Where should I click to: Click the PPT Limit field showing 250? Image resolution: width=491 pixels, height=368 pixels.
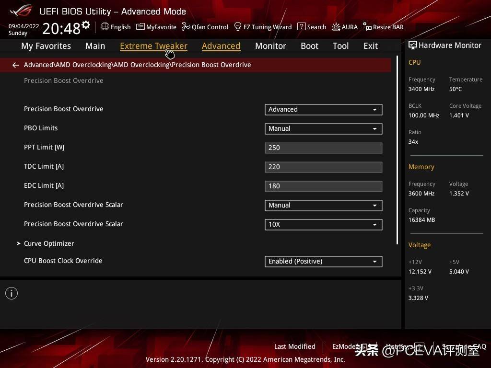point(324,148)
